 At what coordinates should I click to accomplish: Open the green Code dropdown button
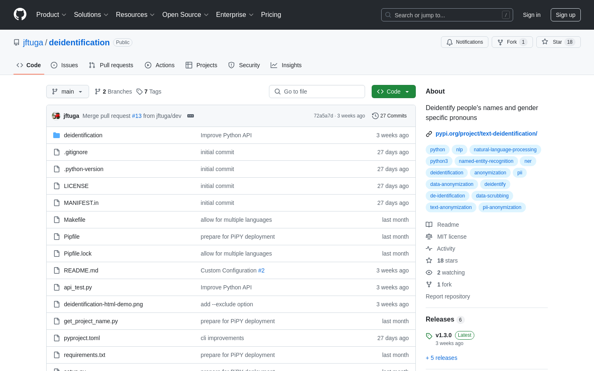[394, 92]
